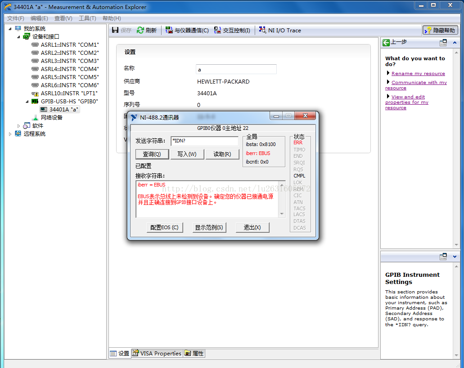This screenshot has width=464, height=368.
Task: Click the green back arrow (上一步) icon
Action: tap(386, 43)
